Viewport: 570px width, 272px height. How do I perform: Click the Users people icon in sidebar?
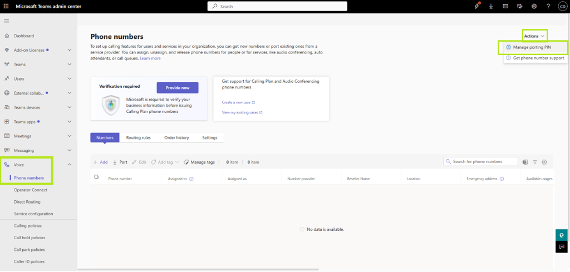click(7, 79)
